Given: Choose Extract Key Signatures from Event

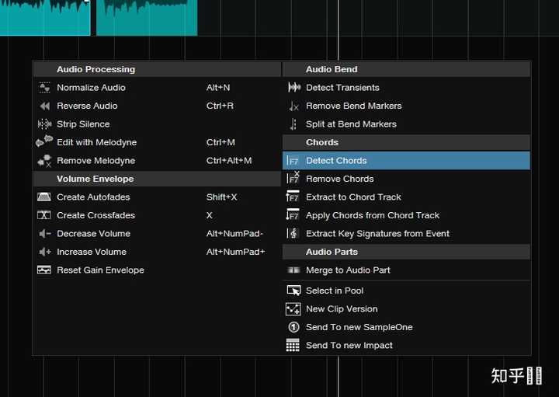Looking at the screenshot, I should click(377, 234).
